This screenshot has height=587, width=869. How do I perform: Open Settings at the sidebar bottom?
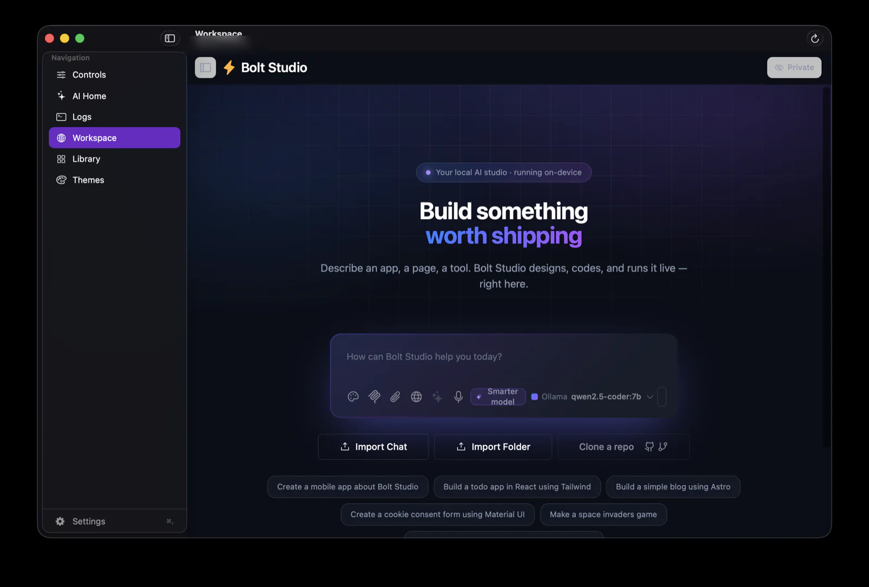click(115, 521)
